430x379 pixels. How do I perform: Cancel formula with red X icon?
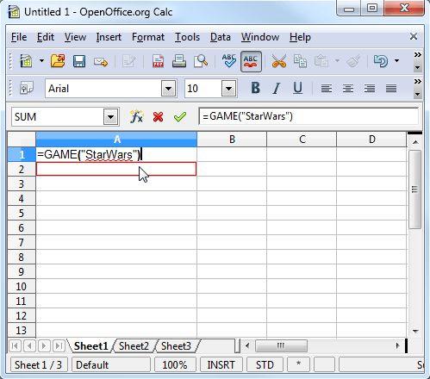coord(158,117)
